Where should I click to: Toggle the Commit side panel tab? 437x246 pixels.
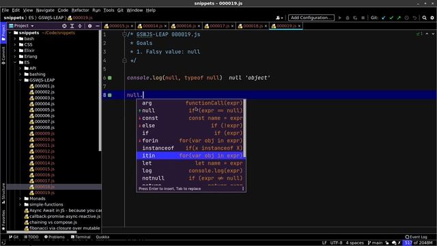tap(3, 55)
